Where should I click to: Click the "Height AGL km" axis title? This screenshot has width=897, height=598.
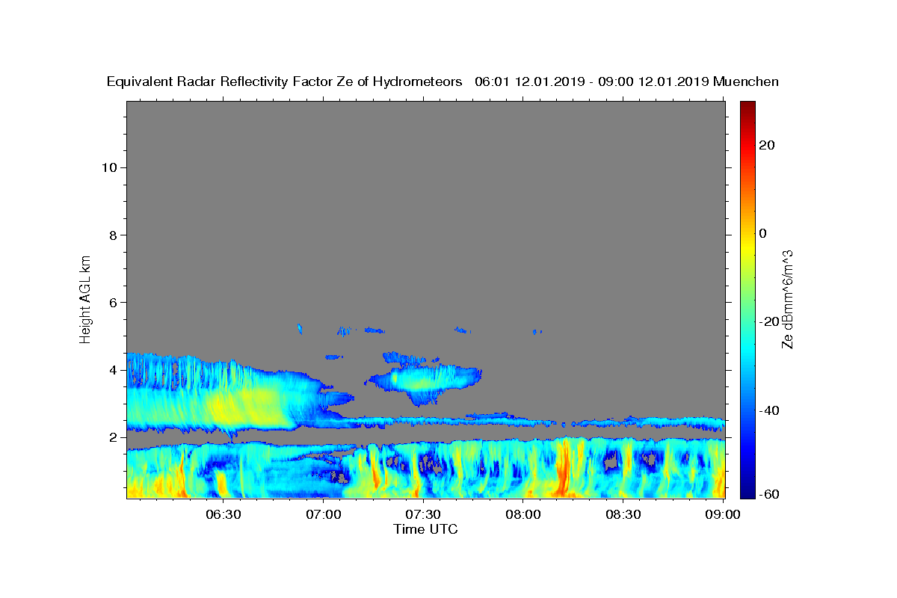coord(86,298)
